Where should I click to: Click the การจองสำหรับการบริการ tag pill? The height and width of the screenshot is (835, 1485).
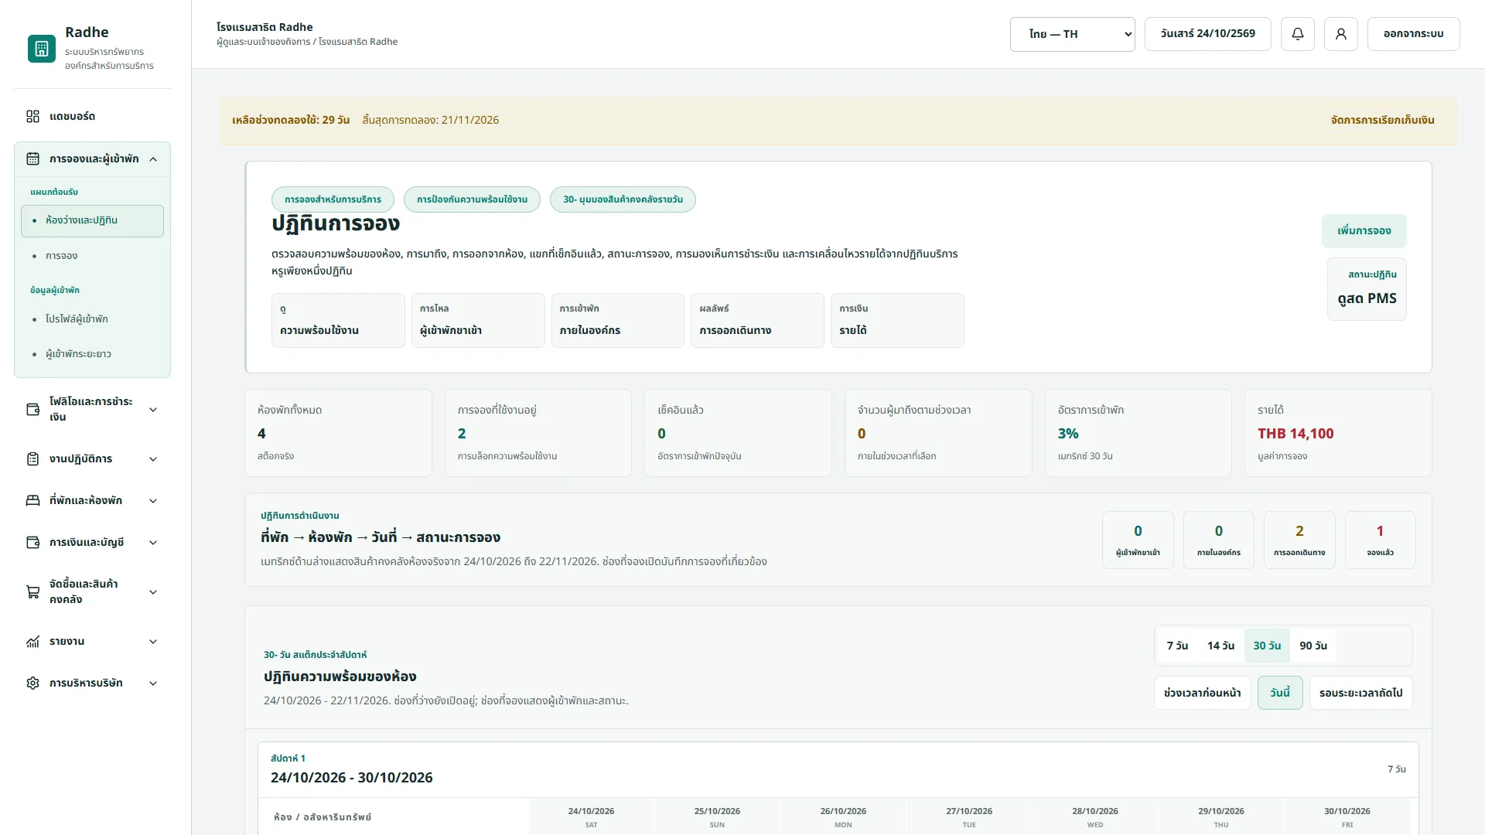pos(333,199)
